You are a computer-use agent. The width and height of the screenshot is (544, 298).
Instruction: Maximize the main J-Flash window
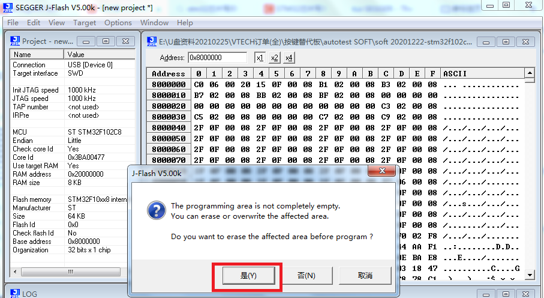pos(506,5)
